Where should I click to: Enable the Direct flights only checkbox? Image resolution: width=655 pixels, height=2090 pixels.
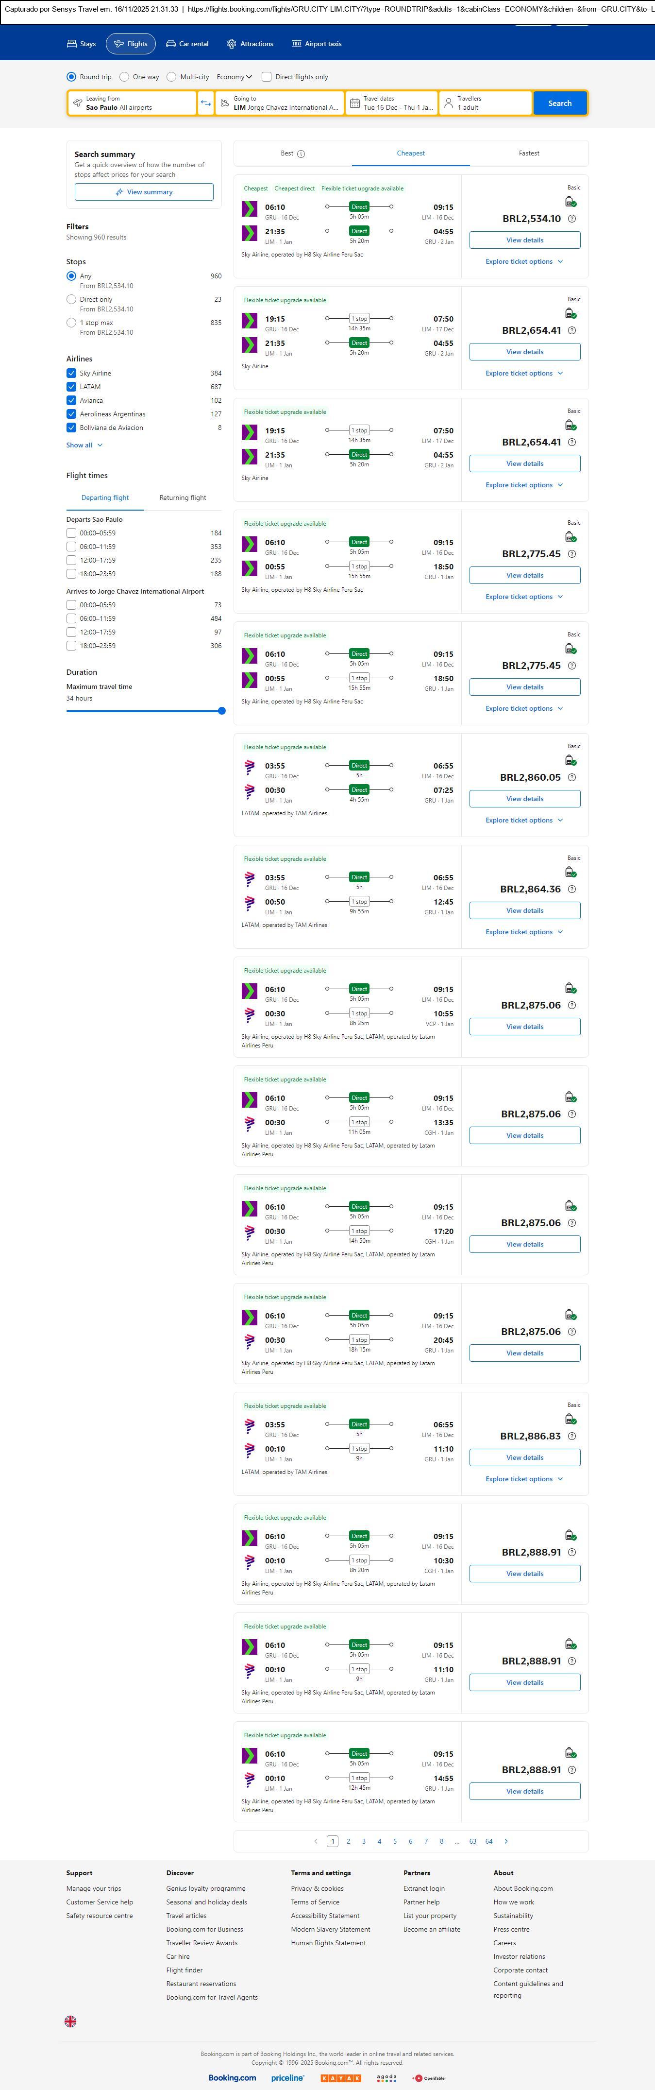tap(266, 77)
